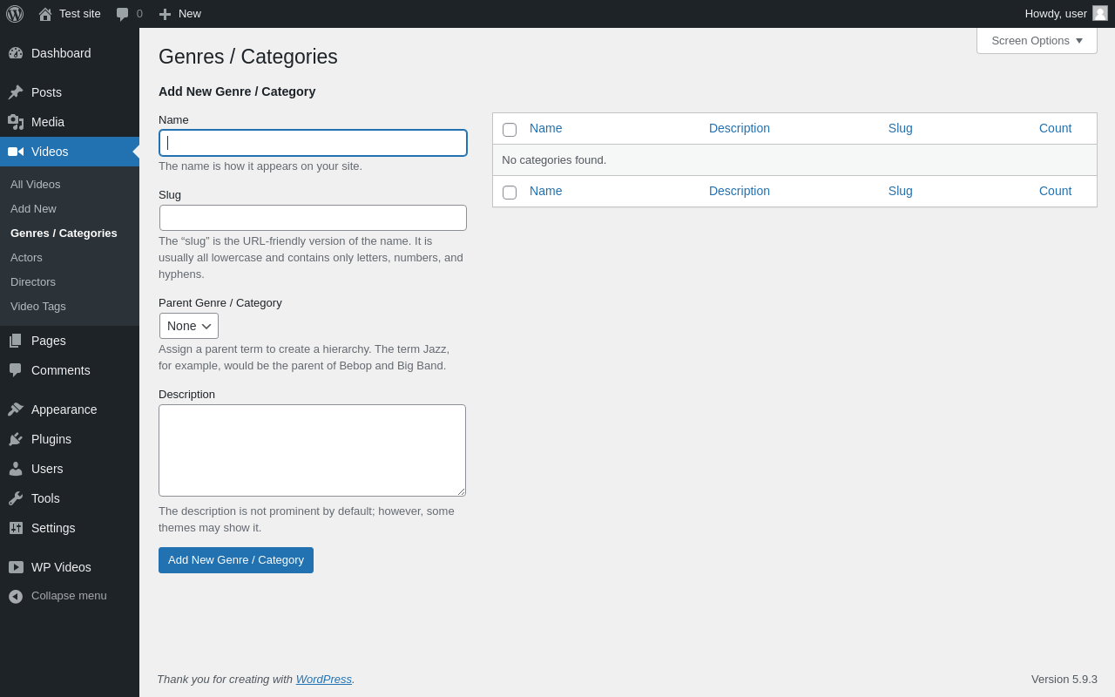The width and height of the screenshot is (1115, 697).
Task: Tick the select-all checkbox in table footer
Action: [510, 193]
